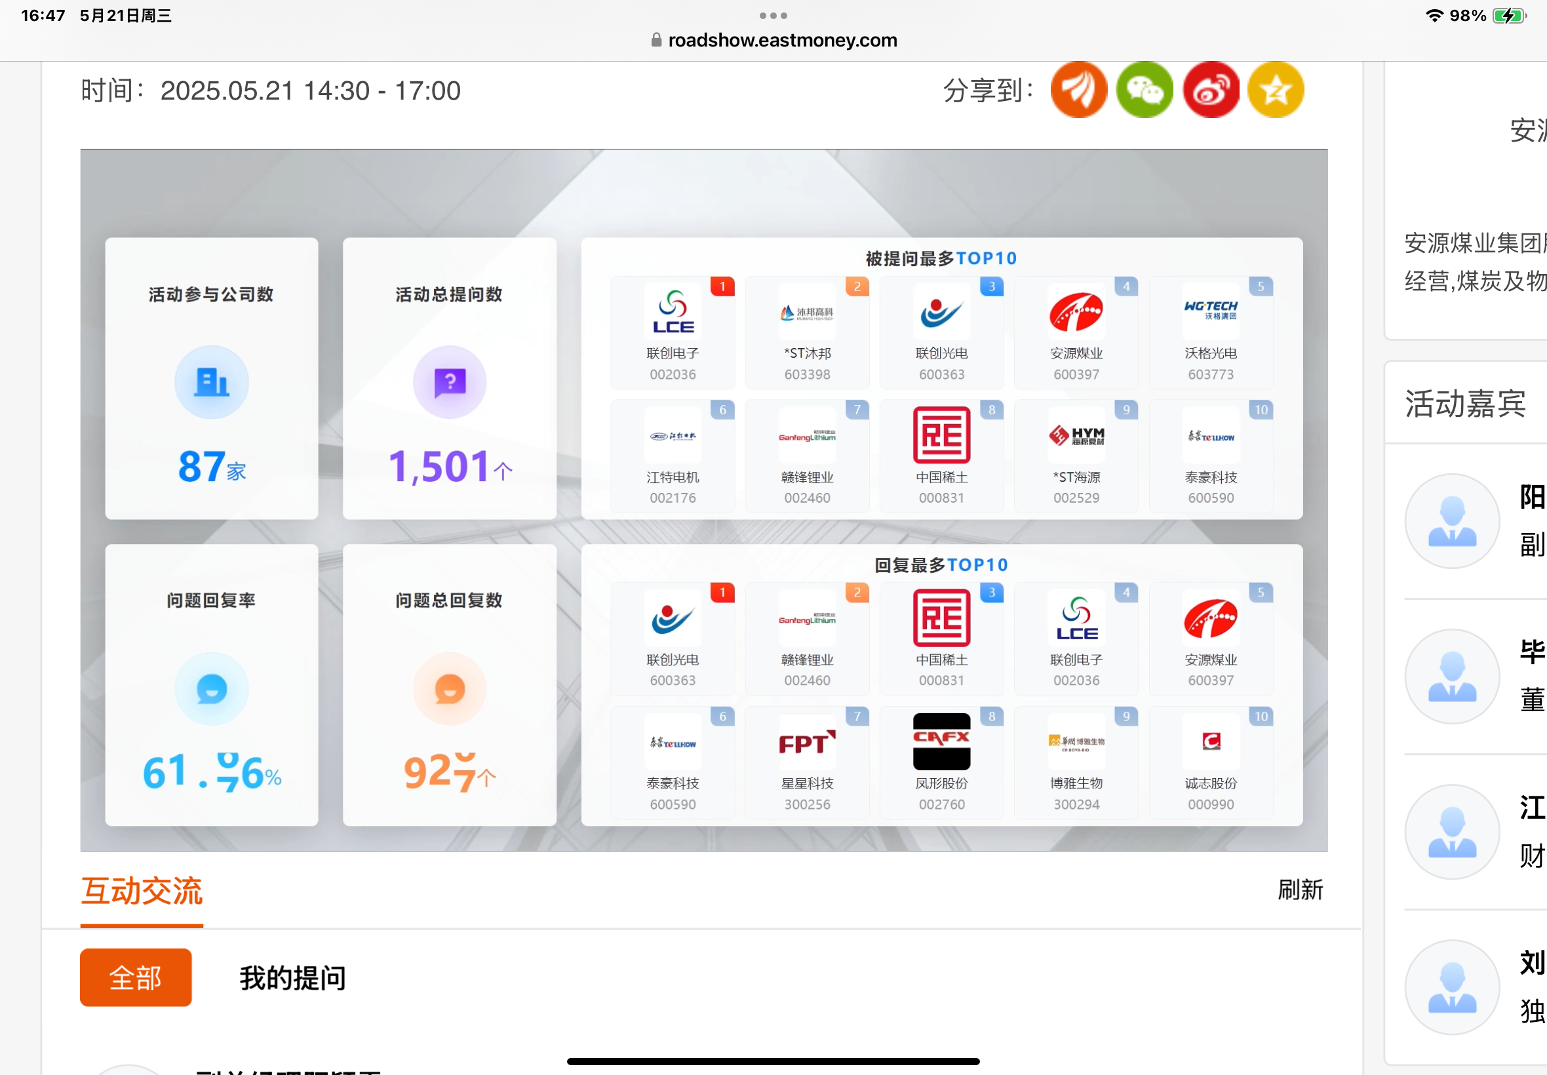Open *ST海源 002529 card
The height and width of the screenshot is (1075, 1547).
[x=1076, y=456]
